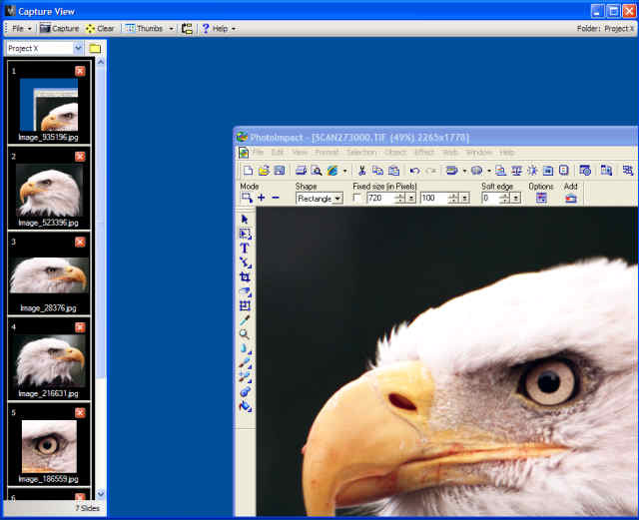Enable the Fixed size checkbox
Screen dimensions: 639x520
tap(357, 198)
